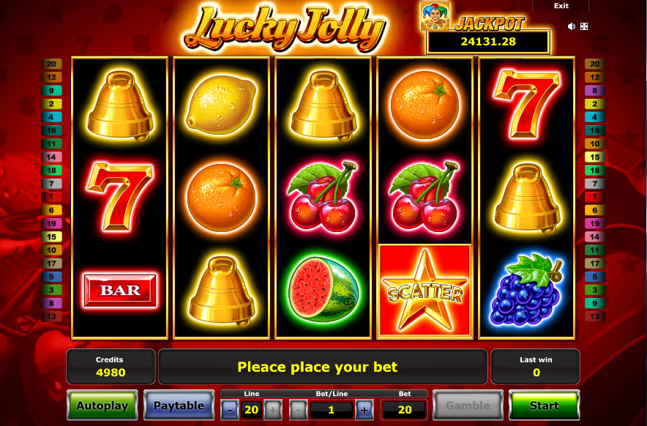Select payline 13 marker on the right side
The height and width of the screenshot is (426, 647).
tap(594, 317)
